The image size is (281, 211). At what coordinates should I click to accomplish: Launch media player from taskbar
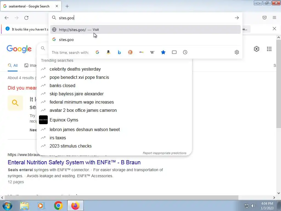point(41,206)
